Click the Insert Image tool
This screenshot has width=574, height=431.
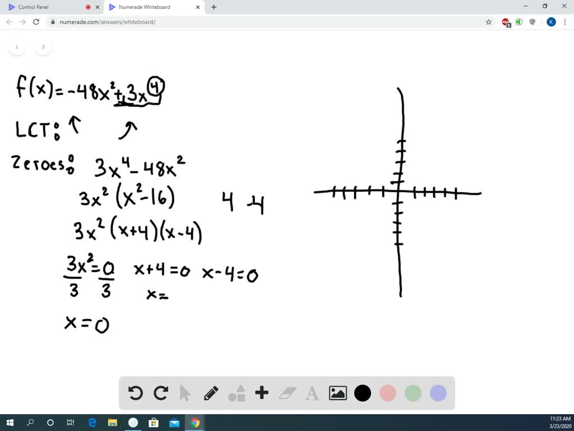(337, 393)
